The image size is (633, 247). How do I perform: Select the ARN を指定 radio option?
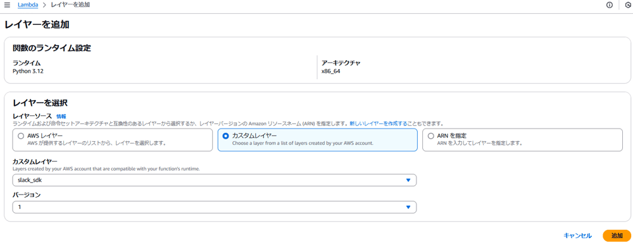[430, 136]
